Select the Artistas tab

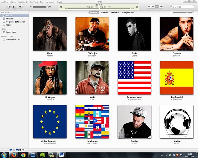105,12
